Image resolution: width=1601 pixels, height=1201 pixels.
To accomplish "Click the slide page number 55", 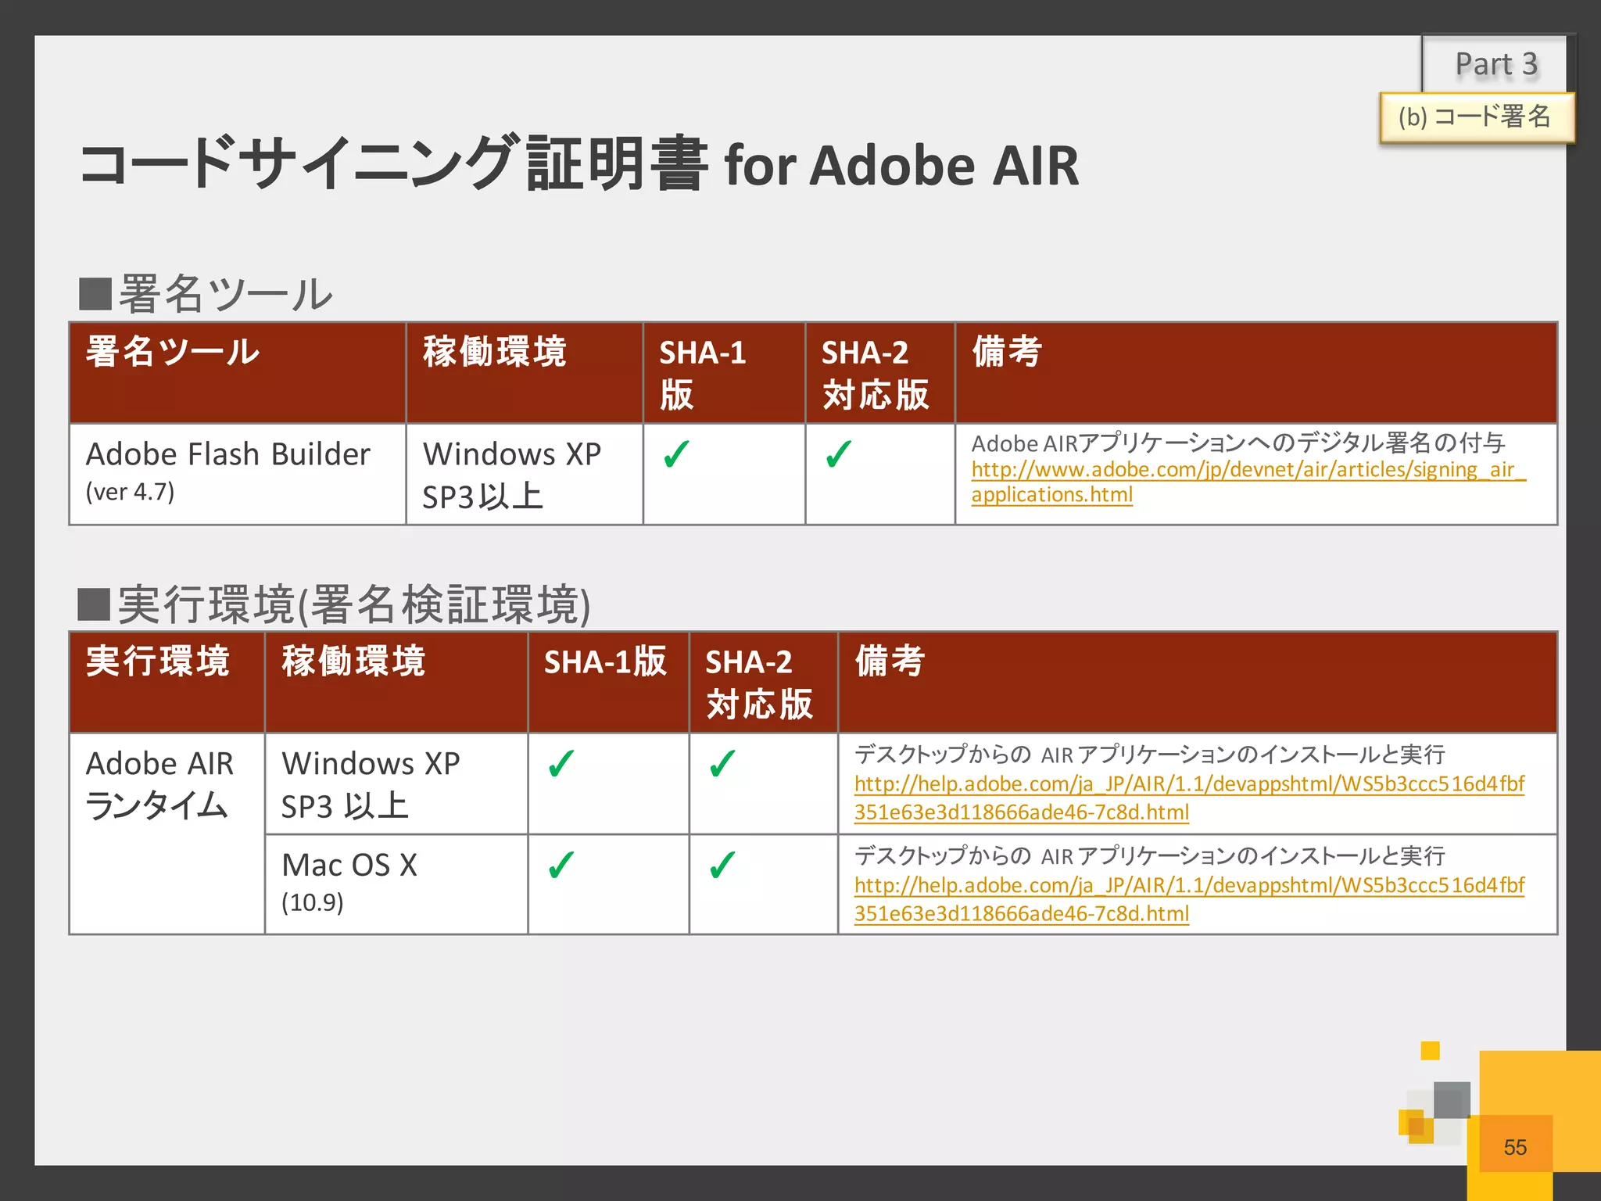I will click(x=1515, y=1147).
